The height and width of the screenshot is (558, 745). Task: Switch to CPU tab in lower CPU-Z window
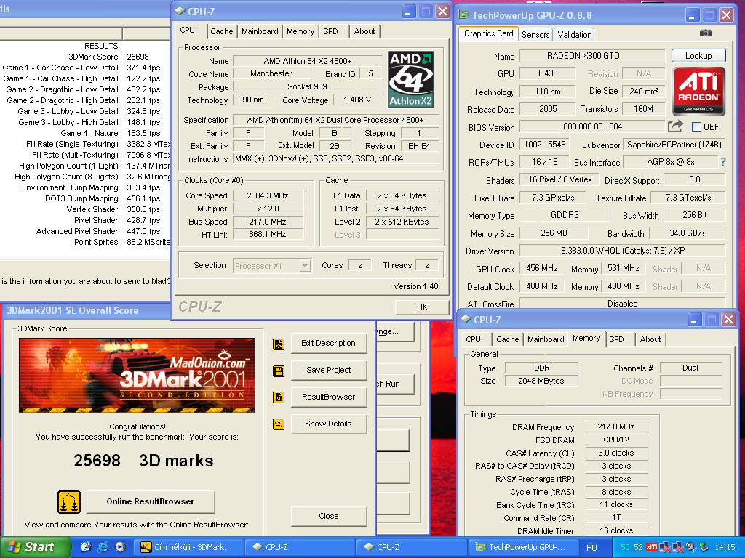[x=473, y=339]
